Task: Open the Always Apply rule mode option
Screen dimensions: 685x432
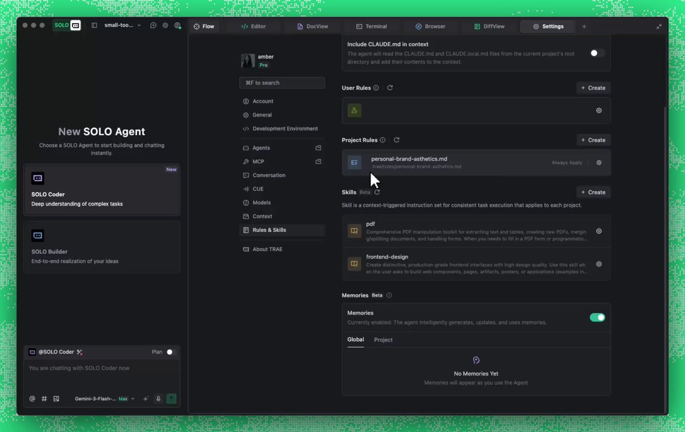Action: pos(567,163)
